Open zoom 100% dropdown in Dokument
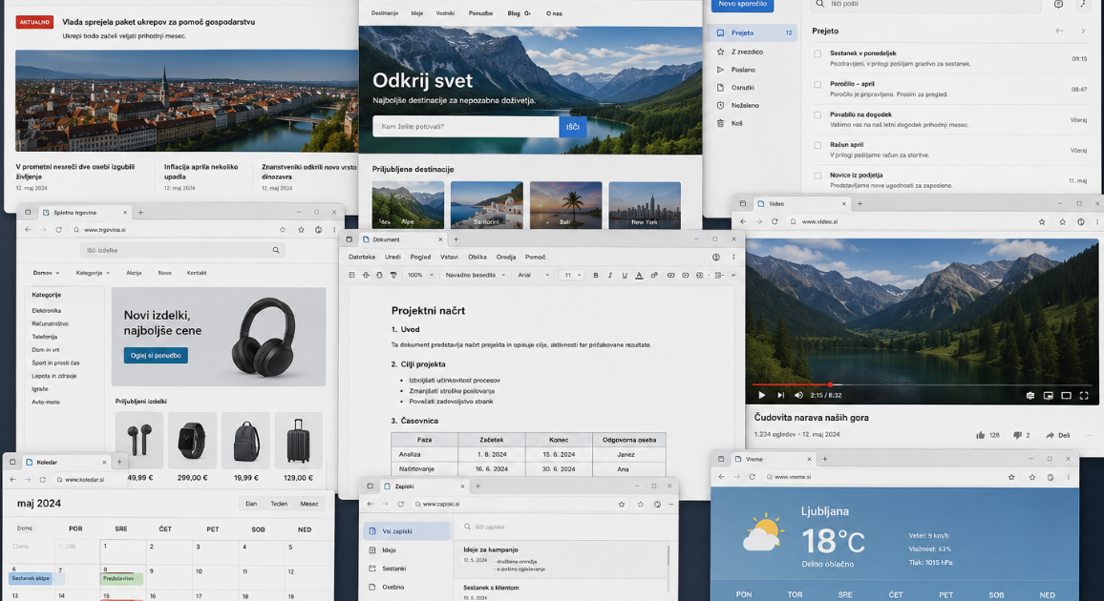 pyautogui.click(x=421, y=276)
